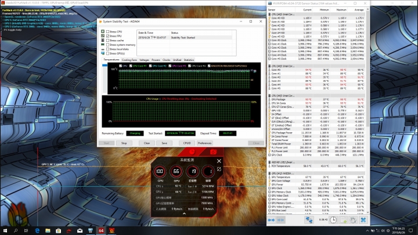The width and height of the screenshot is (418, 235).
Task: Uncheck Stress FPU checkbox
Action: (108, 36)
